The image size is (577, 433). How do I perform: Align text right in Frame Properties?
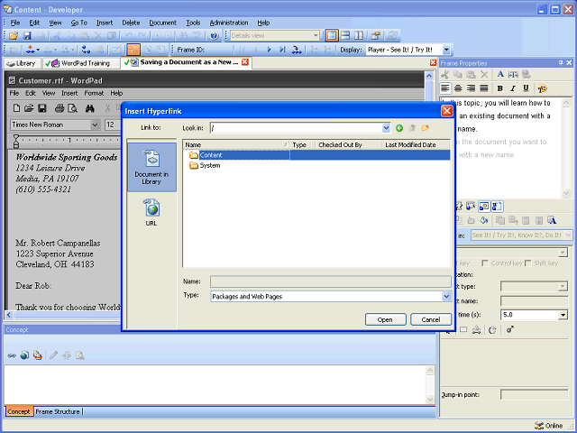[x=471, y=88]
